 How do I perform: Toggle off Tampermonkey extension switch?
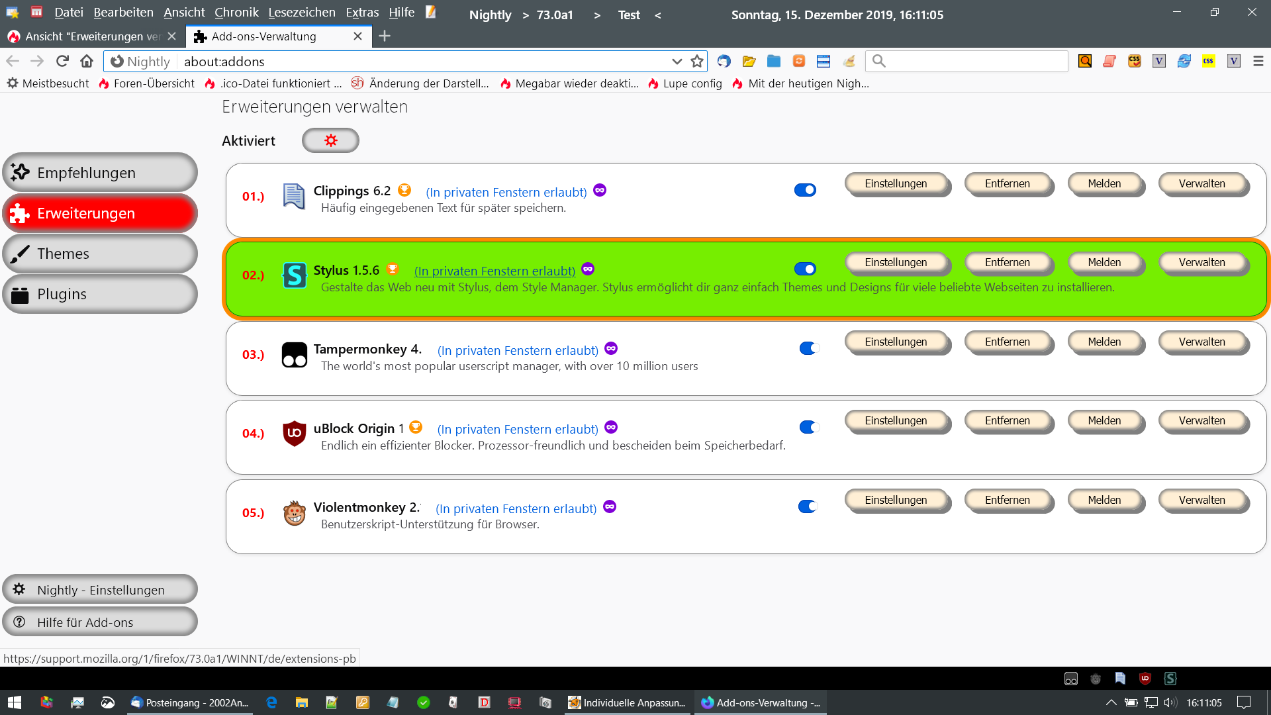pyautogui.click(x=809, y=348)
